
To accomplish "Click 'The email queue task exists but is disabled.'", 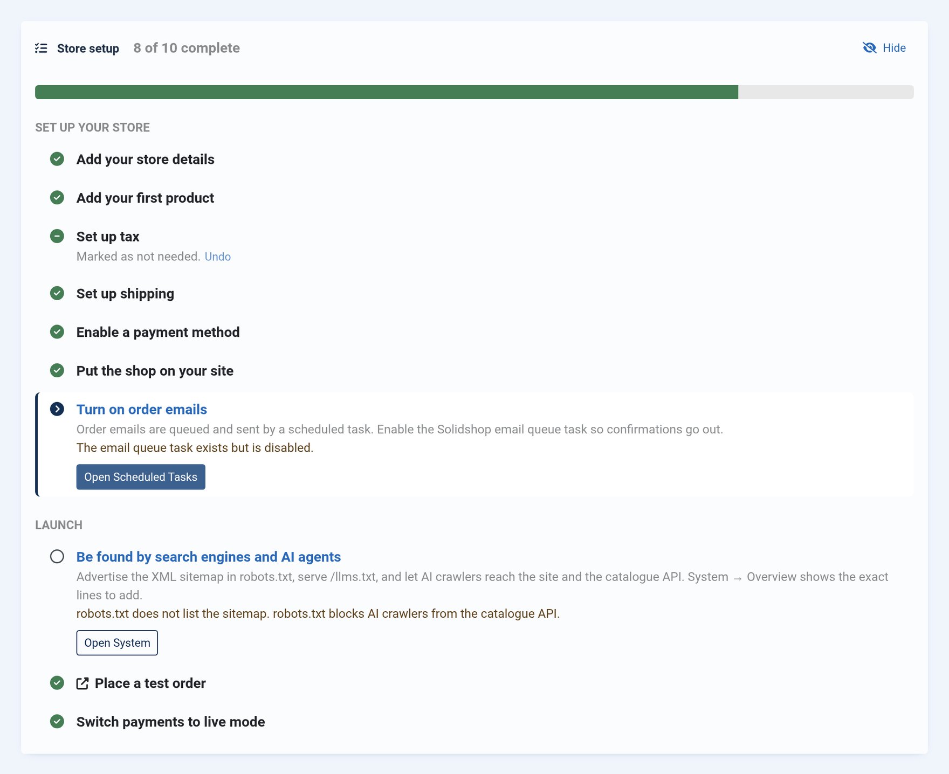I will click(195, 448).
